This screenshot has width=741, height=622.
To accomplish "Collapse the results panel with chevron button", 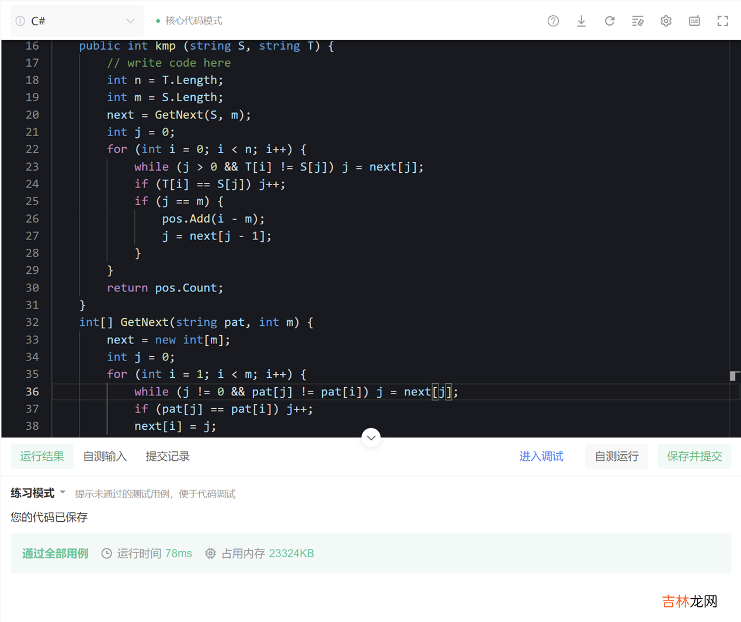I will (371, 437).
